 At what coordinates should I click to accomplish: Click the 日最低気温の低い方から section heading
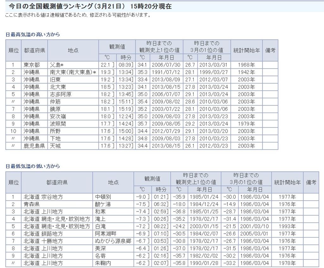point(33,166)
